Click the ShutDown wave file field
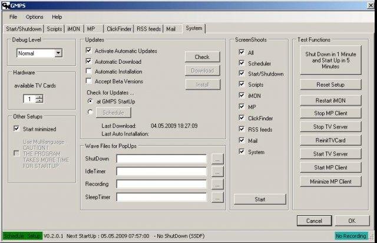This screenshot has width=377, height=243. coord(161,159)
